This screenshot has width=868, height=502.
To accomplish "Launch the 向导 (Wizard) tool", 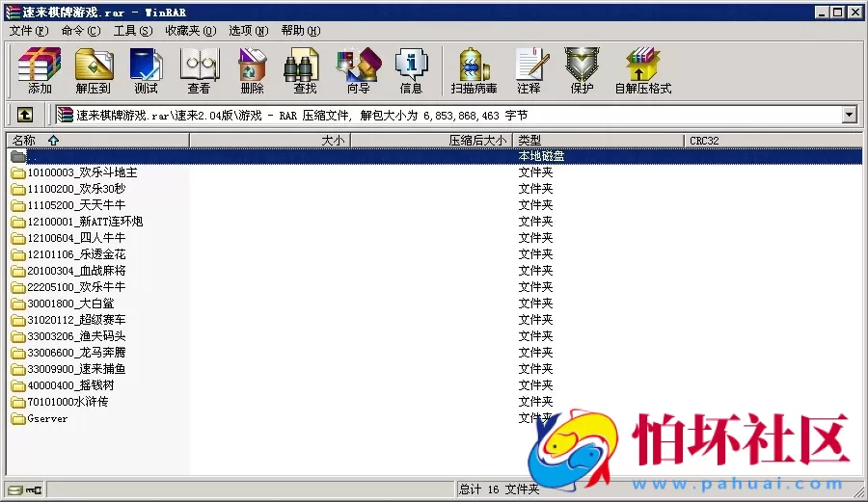I will point(358,70).
